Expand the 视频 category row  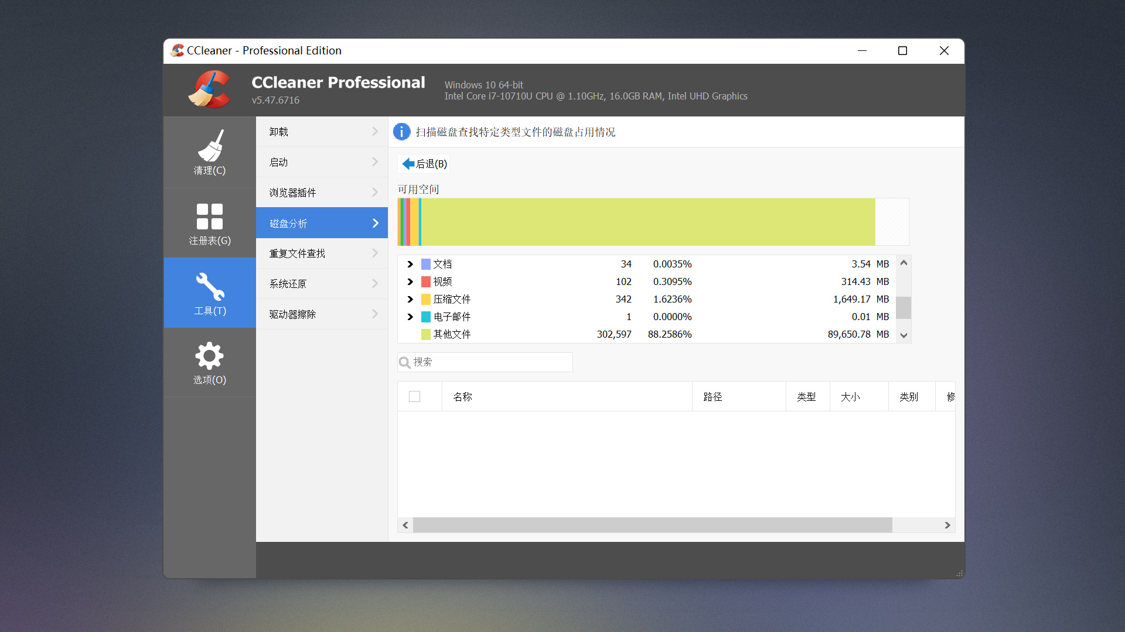point(410,281)
